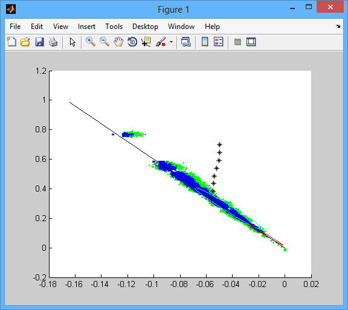This screenshot has height=310, width=348.
Task: Open file using the folder icon
Action: coord(25,42)
